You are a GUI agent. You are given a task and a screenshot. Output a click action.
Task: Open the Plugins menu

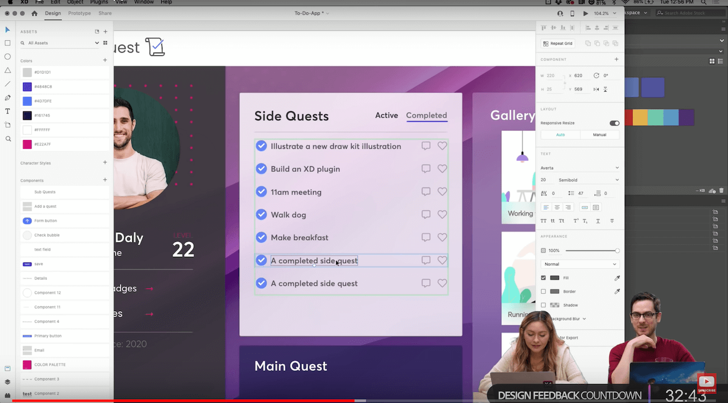(x=99, y=2)
